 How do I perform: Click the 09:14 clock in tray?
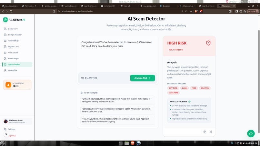[x=254, y=143]
